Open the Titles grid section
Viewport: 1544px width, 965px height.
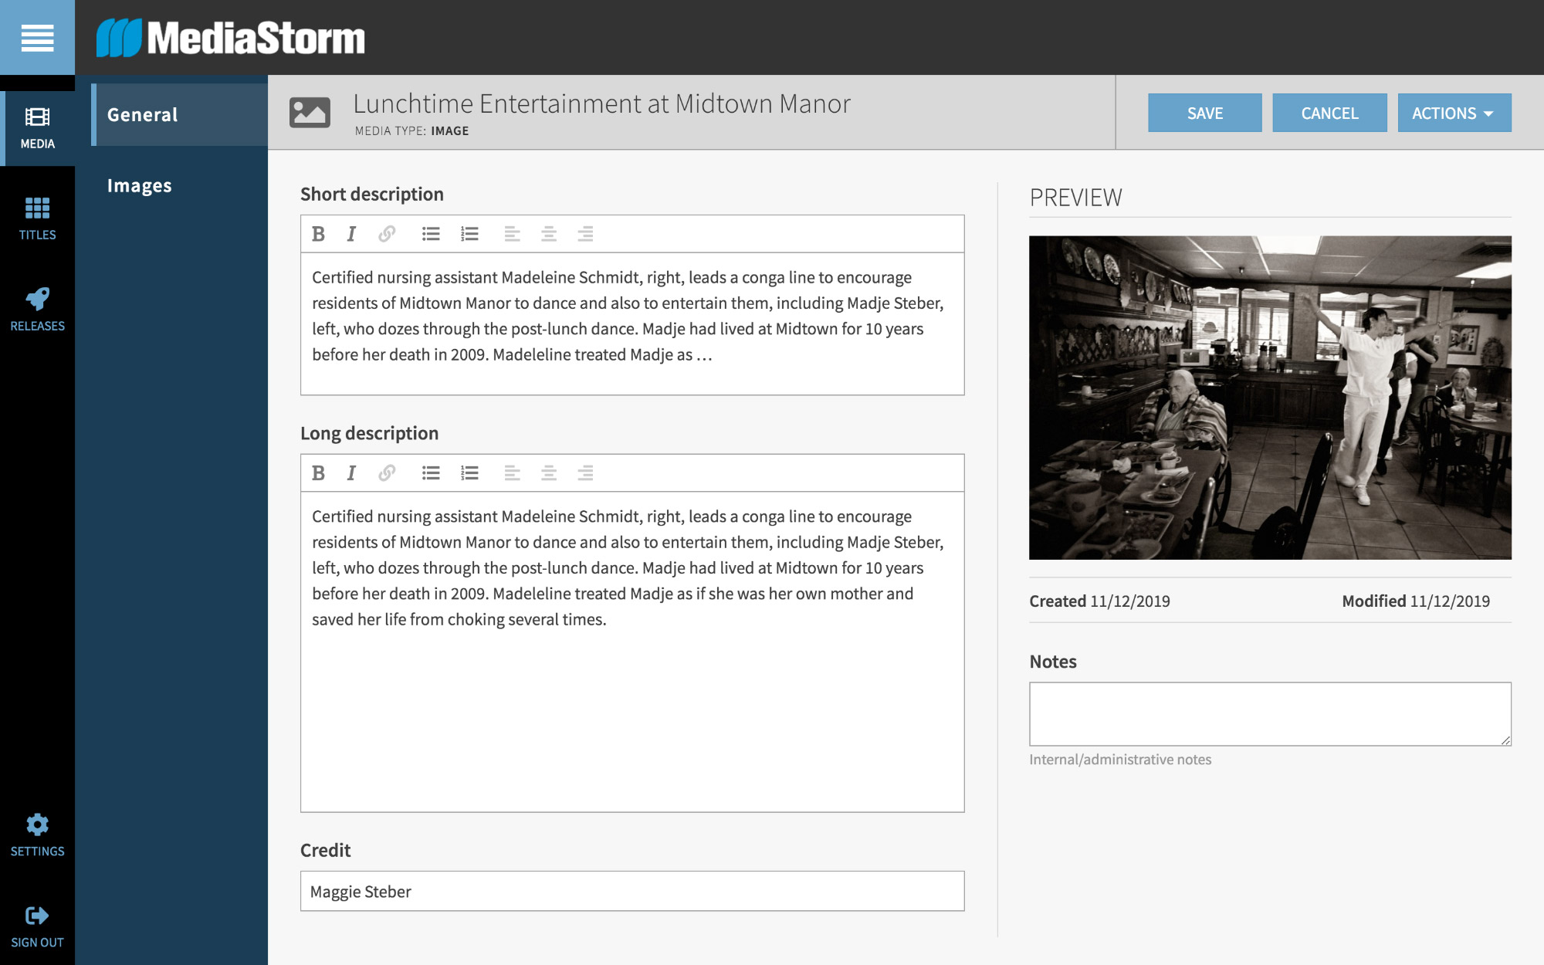click(x=37, y=218)
